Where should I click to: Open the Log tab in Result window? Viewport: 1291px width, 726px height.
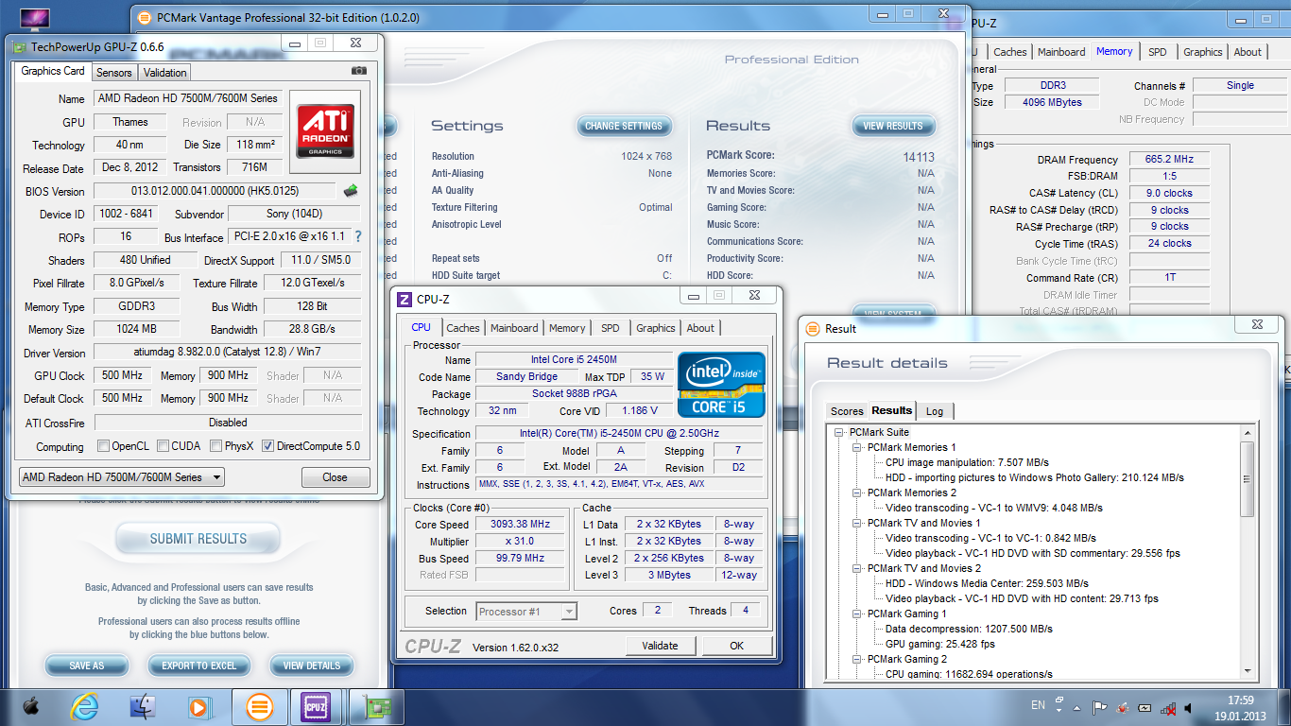coord(935,411)
